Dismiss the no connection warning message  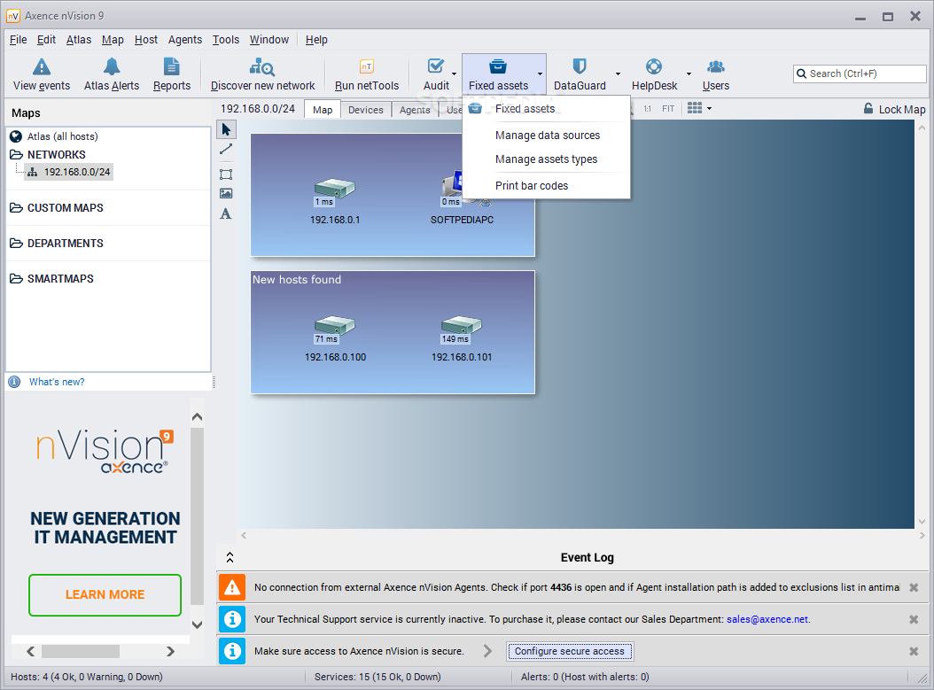click(913, 587)
